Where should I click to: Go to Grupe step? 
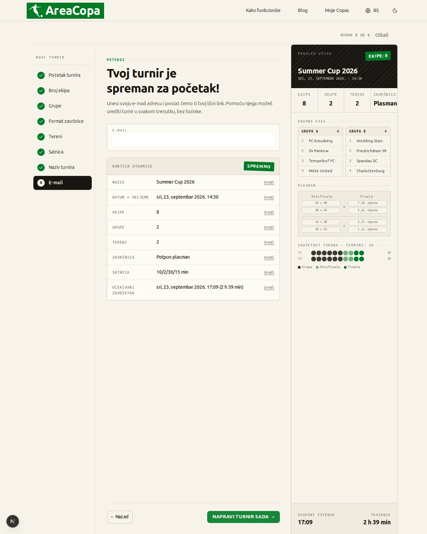pyautogui.click(x=62, y=106)
